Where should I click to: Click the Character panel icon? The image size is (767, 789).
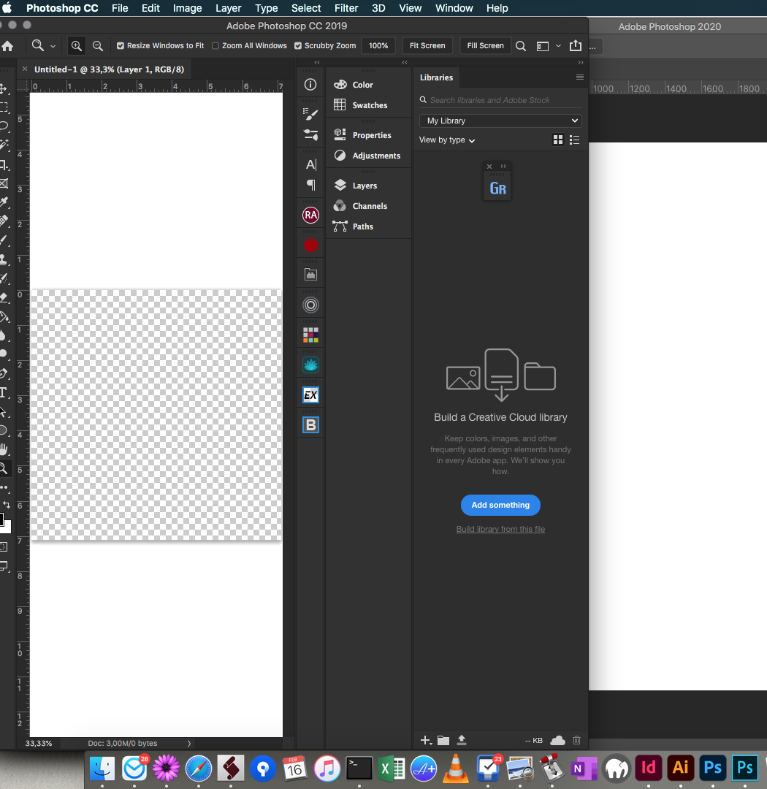click(311, 164)
